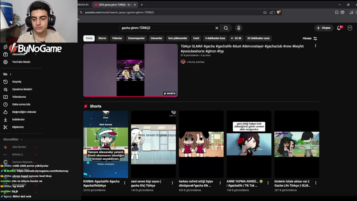Open Alan Becker channel subscription
The width and height of the screenshot is (357, 201).
pos(19,147)
